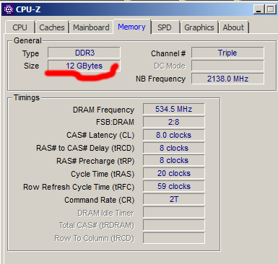Click the RAS# to CAS# Delay label

85,148
